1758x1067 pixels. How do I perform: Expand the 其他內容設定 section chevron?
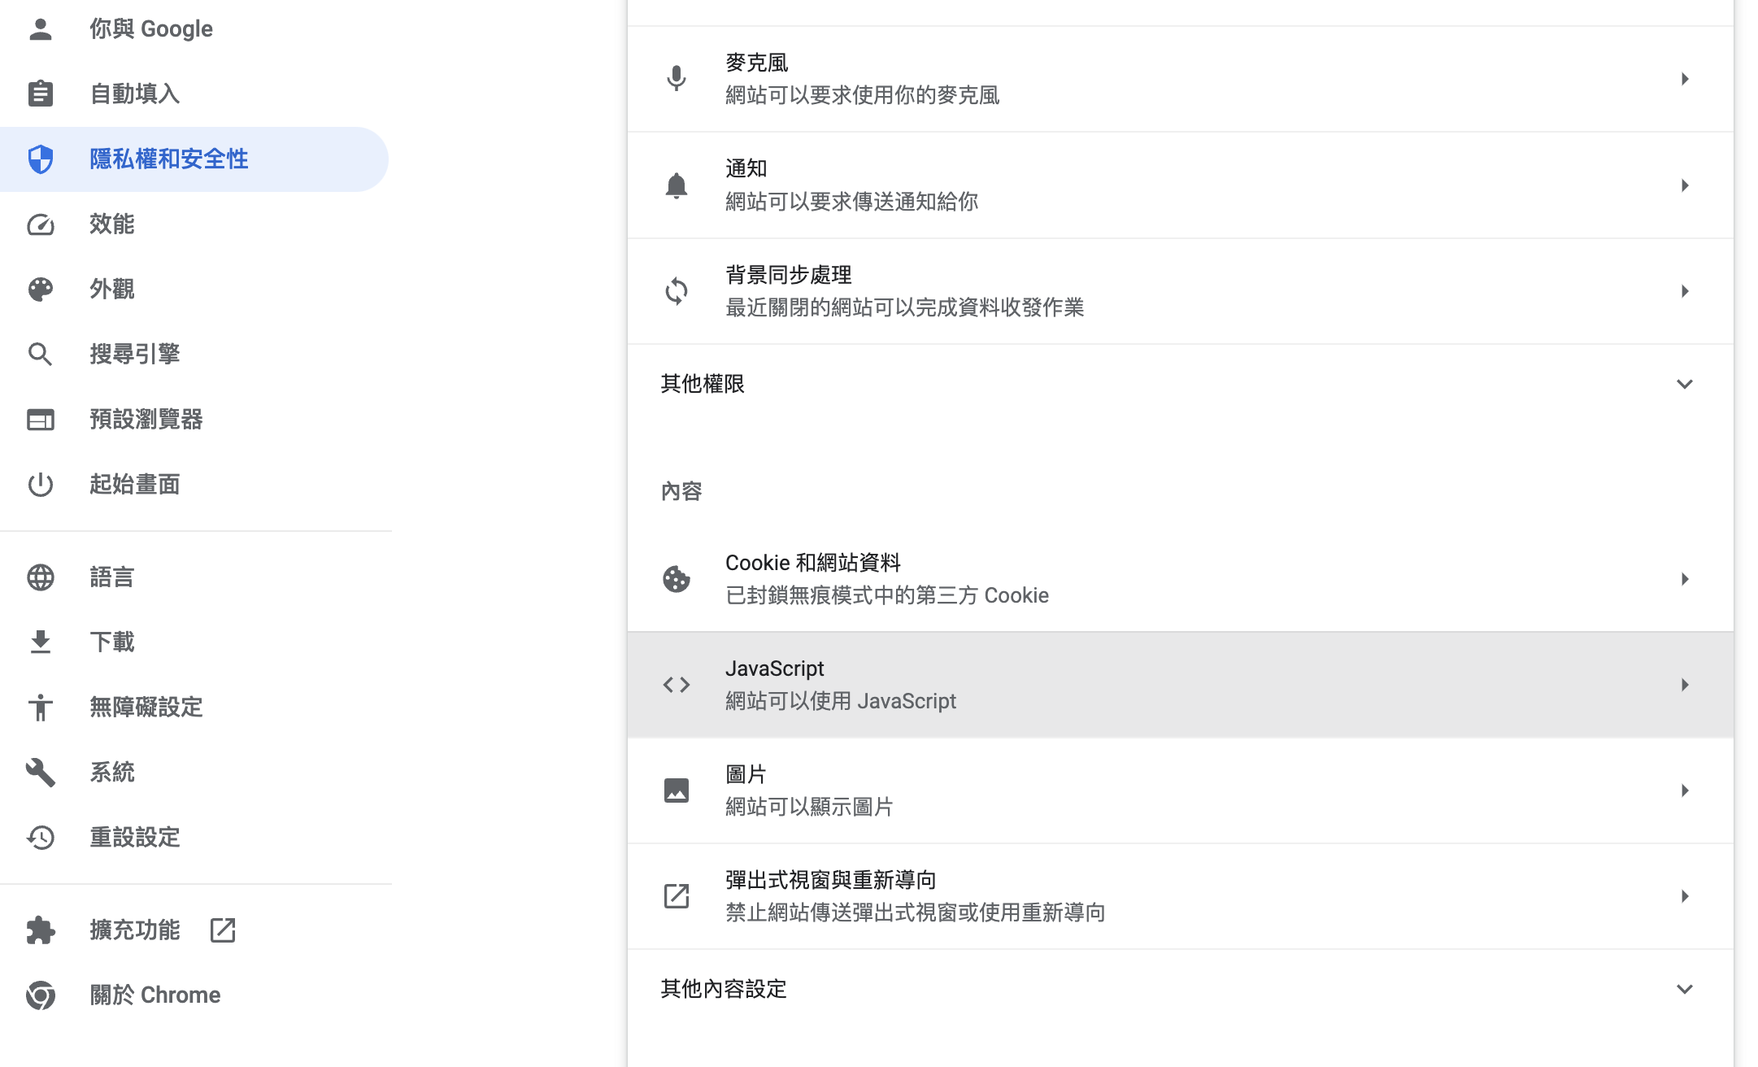pyautogui.click(x=1684, y=989)
